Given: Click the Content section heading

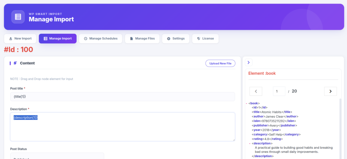Looking at the screenshot, I should (x=27, y=63).
